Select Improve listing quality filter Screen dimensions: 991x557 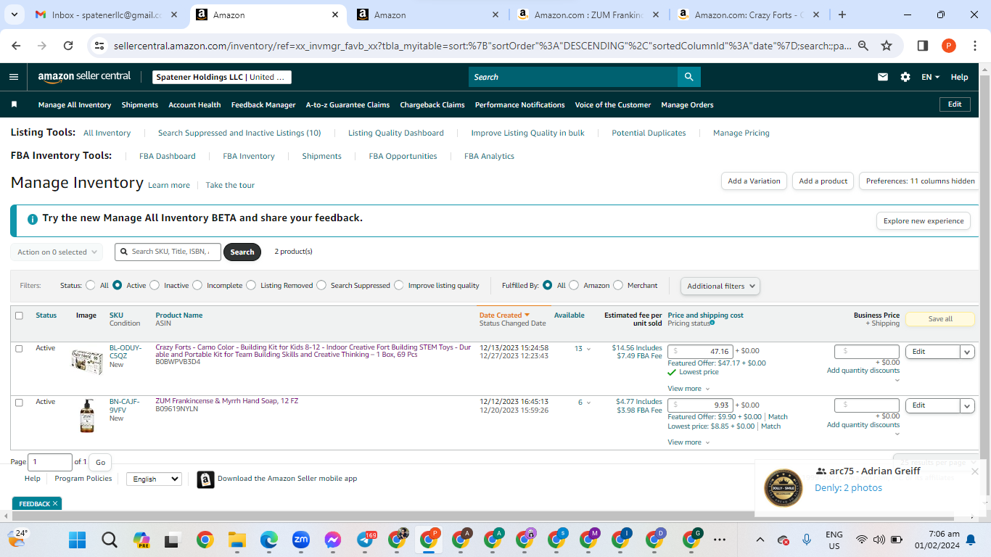point(399,285)
